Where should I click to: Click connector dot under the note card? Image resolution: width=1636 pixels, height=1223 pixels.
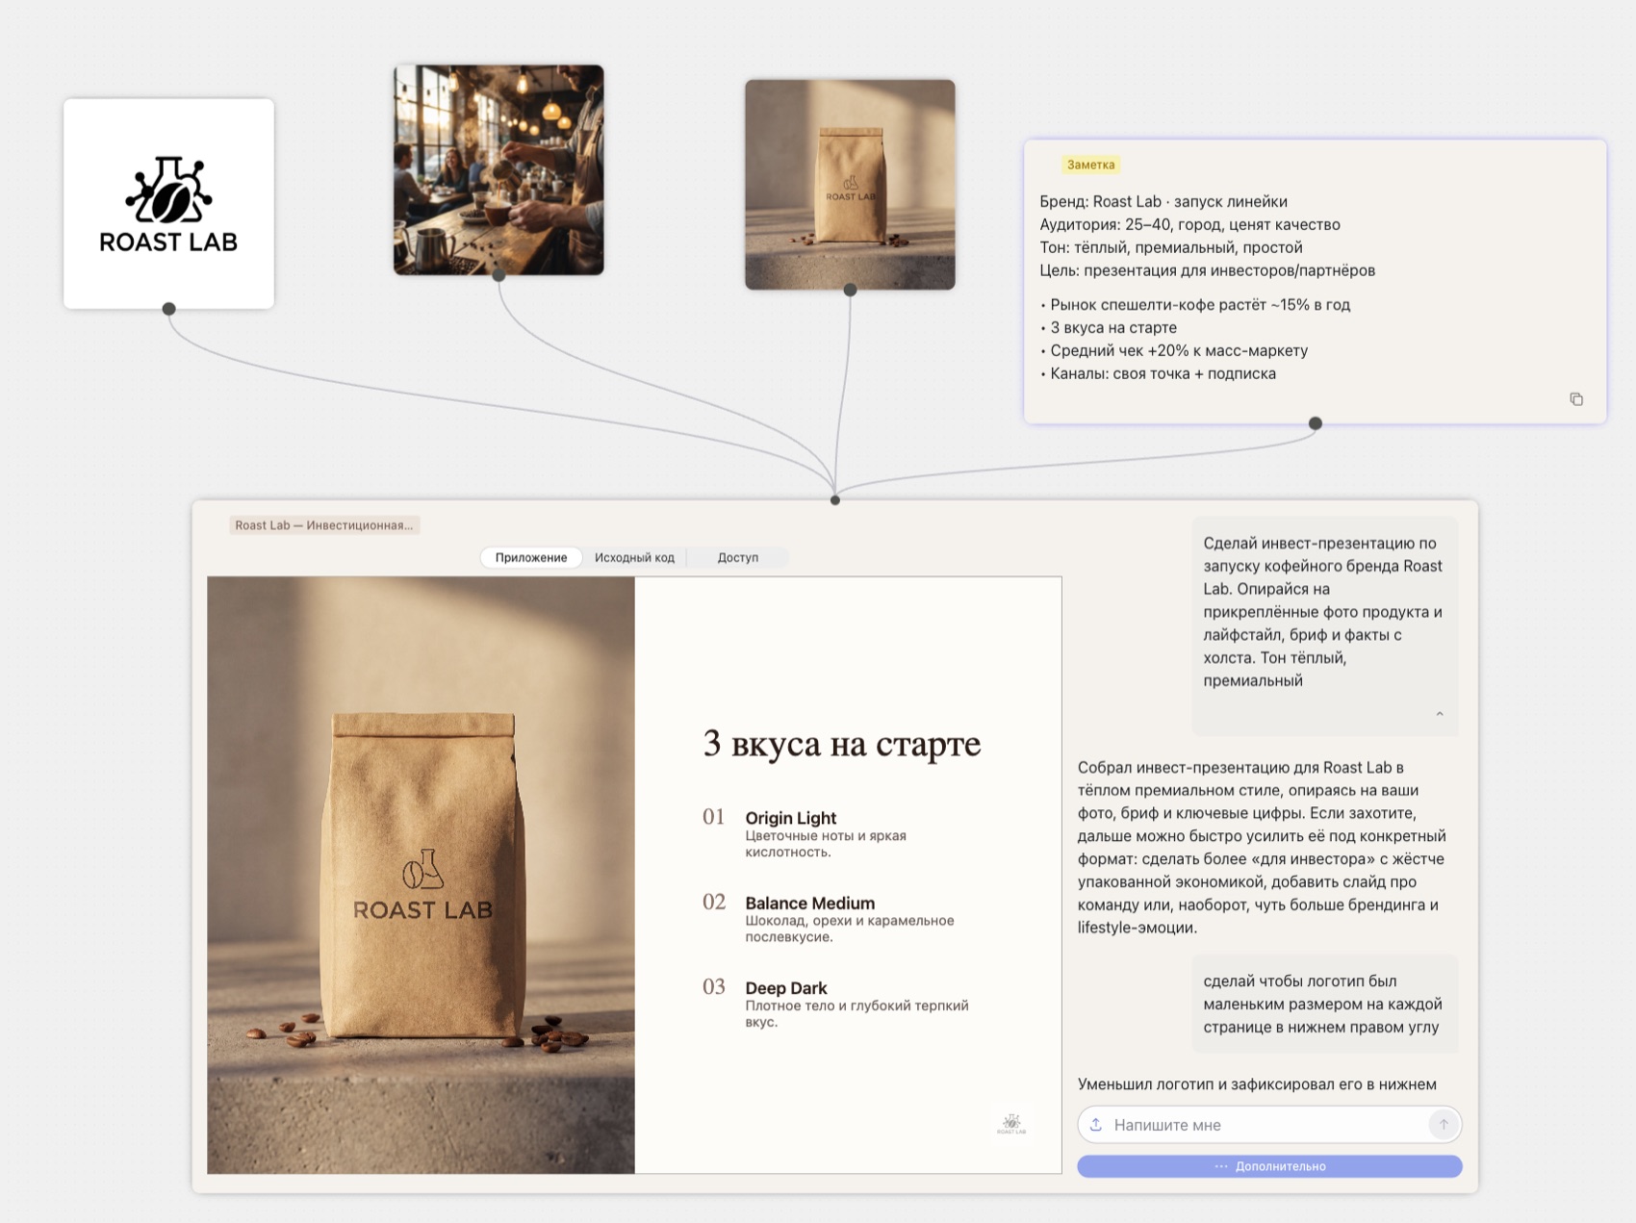click(1315, 423)
